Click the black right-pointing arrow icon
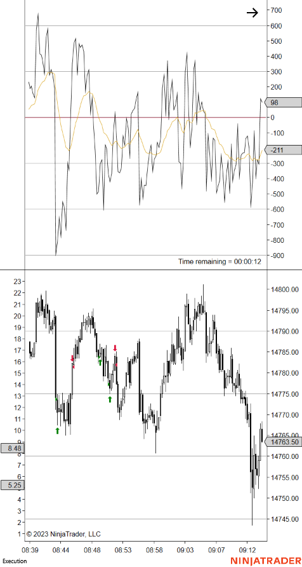 coord(253,13)
